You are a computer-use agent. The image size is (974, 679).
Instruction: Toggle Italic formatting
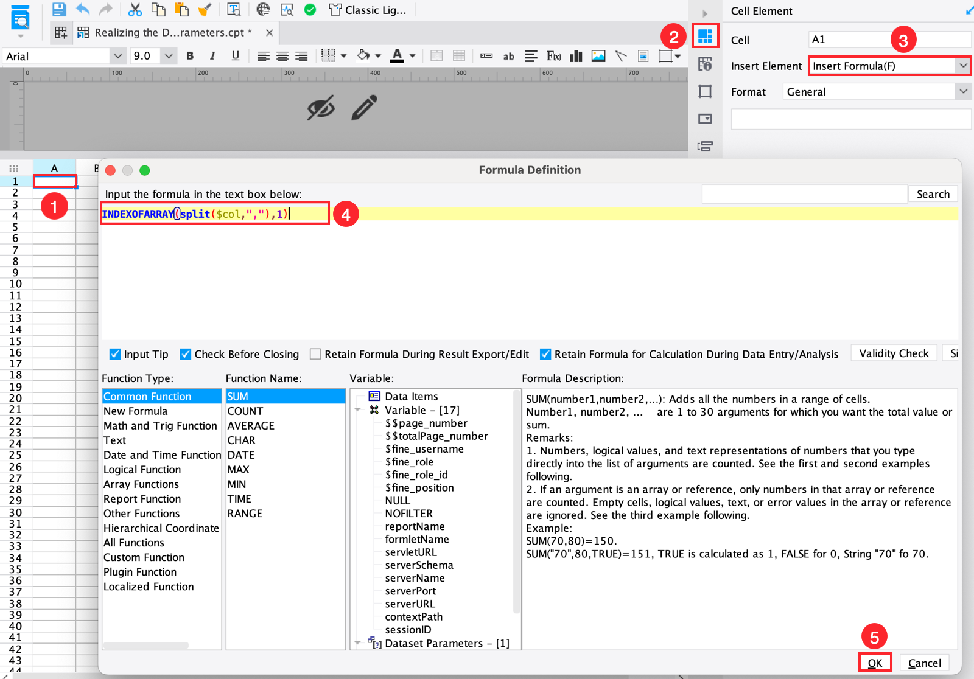[x=212, y=56]
